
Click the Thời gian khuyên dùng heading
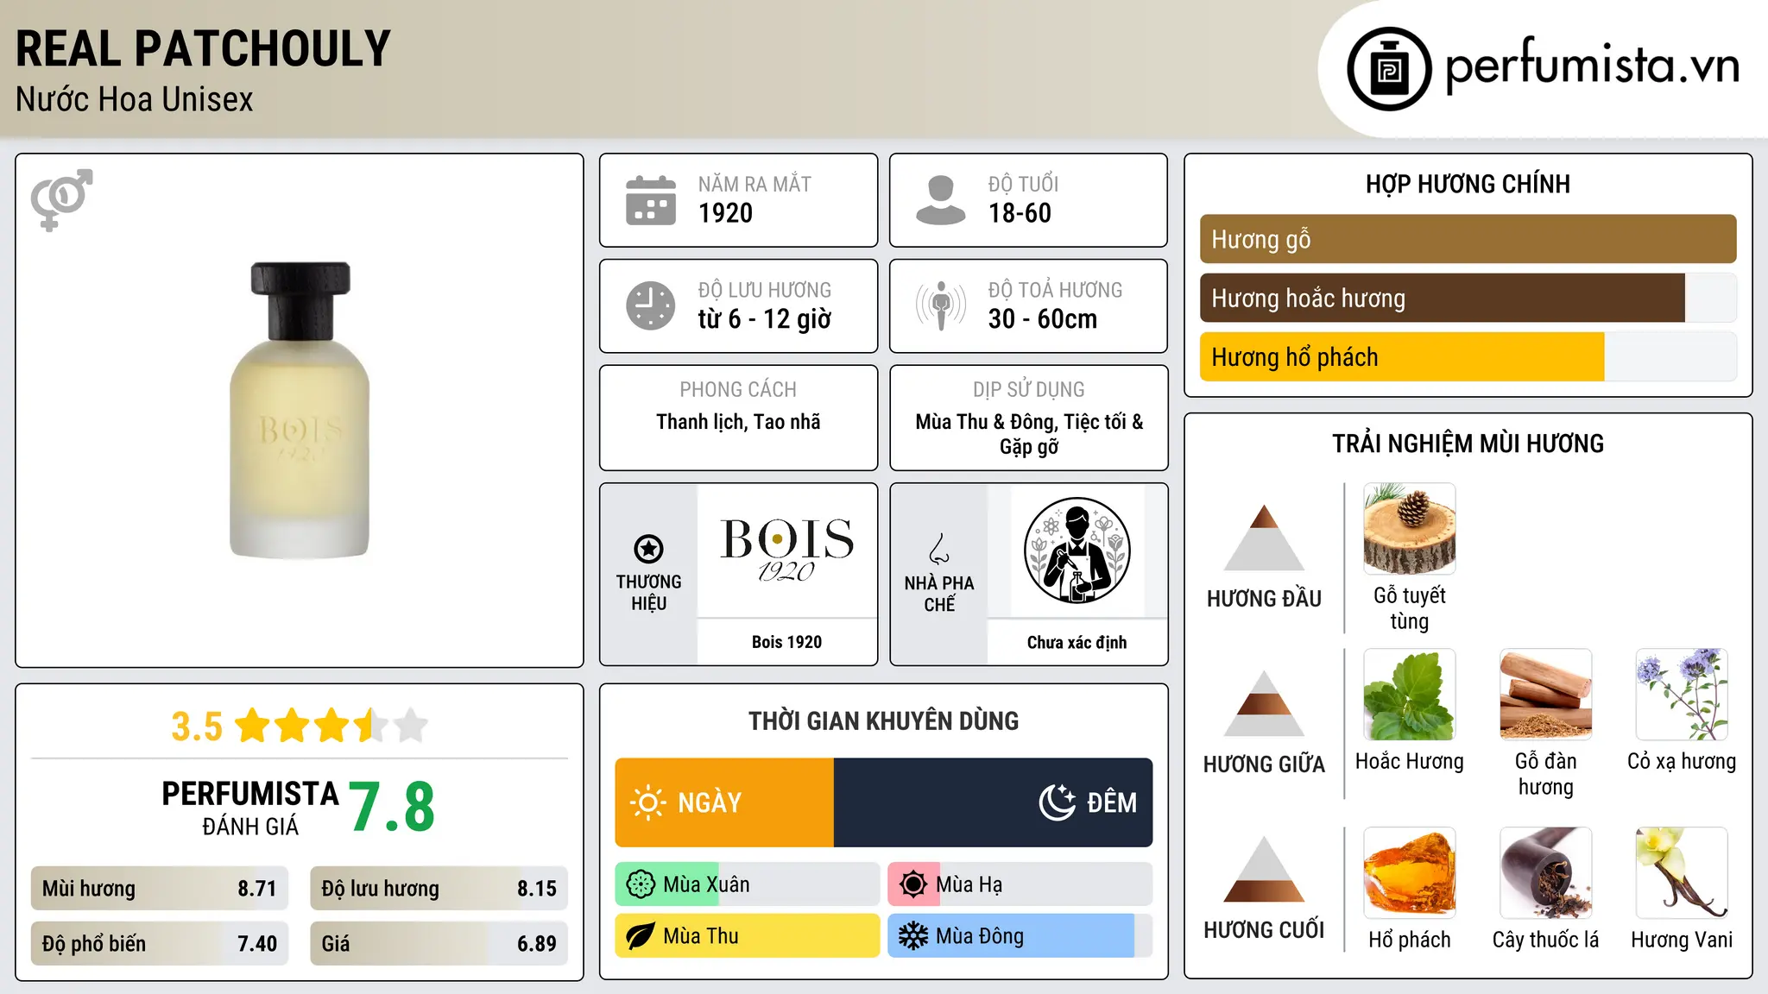[x=883, y=720]
